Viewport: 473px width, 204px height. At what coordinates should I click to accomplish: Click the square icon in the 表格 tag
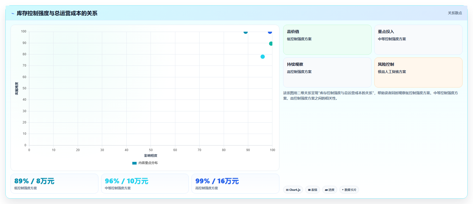(309, 190)
